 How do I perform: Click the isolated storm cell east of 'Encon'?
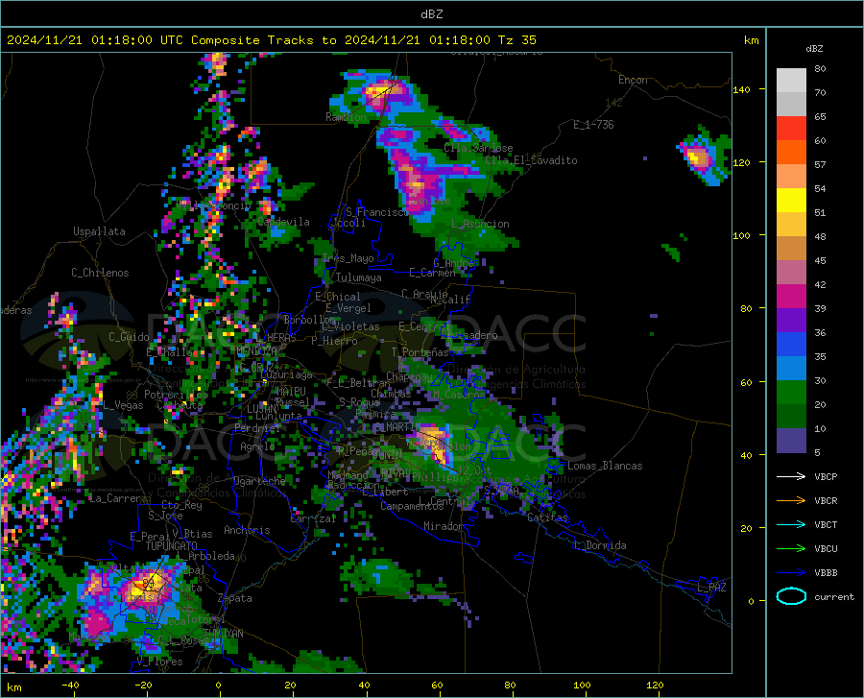701,157
